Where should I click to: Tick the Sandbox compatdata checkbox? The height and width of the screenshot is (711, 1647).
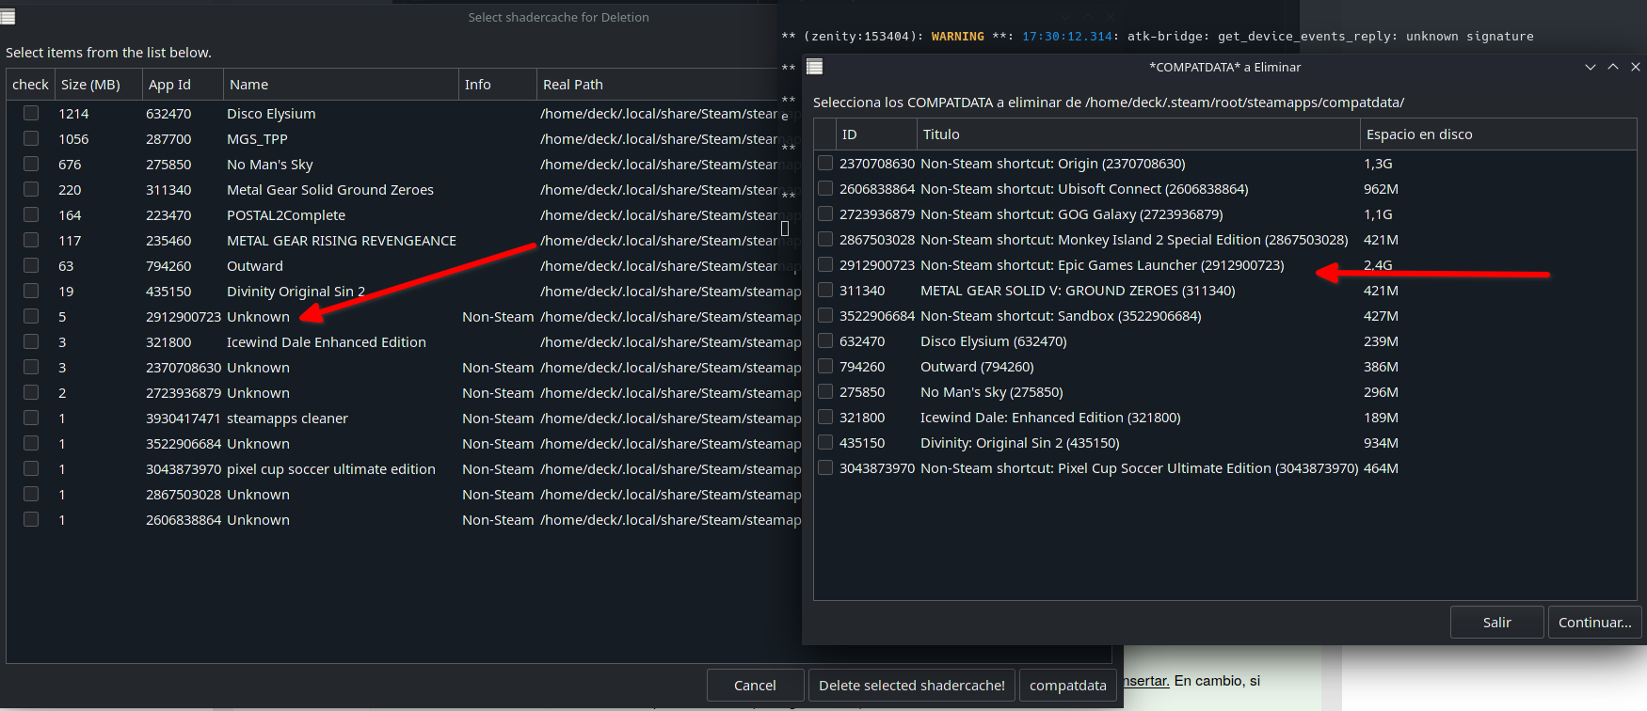point(825,315)
